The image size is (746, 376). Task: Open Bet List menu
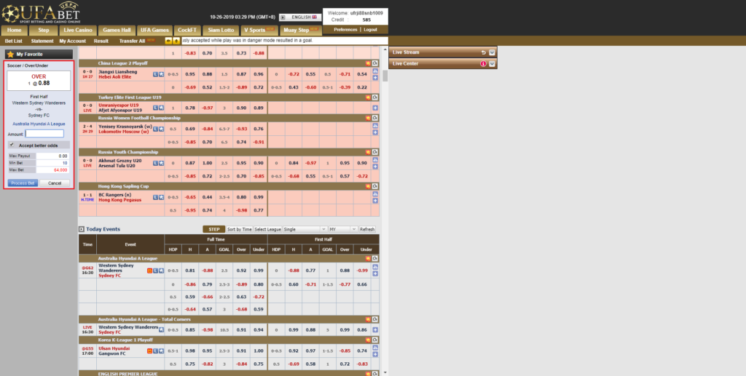point(13,41)
